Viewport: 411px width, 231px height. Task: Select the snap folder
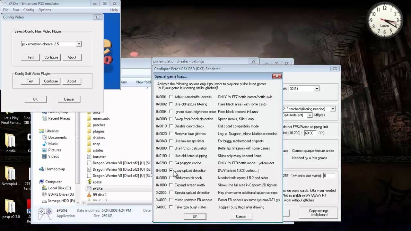coord(96,144)
